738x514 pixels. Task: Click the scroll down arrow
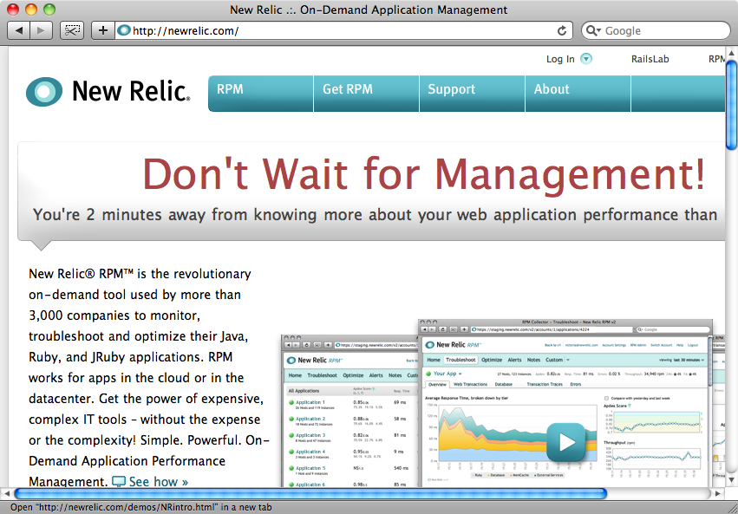(731, 480)
